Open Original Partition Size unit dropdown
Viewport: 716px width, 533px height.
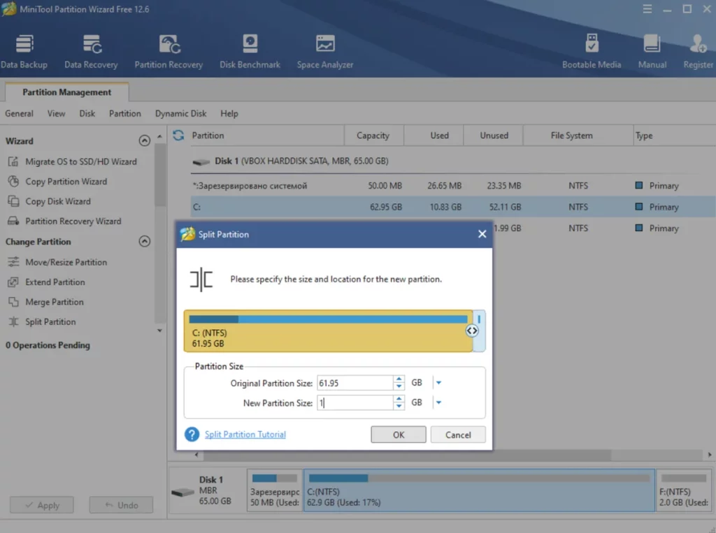438,383
